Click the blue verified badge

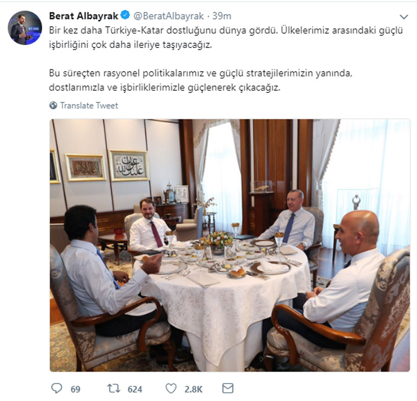click(x=125, y=15)
